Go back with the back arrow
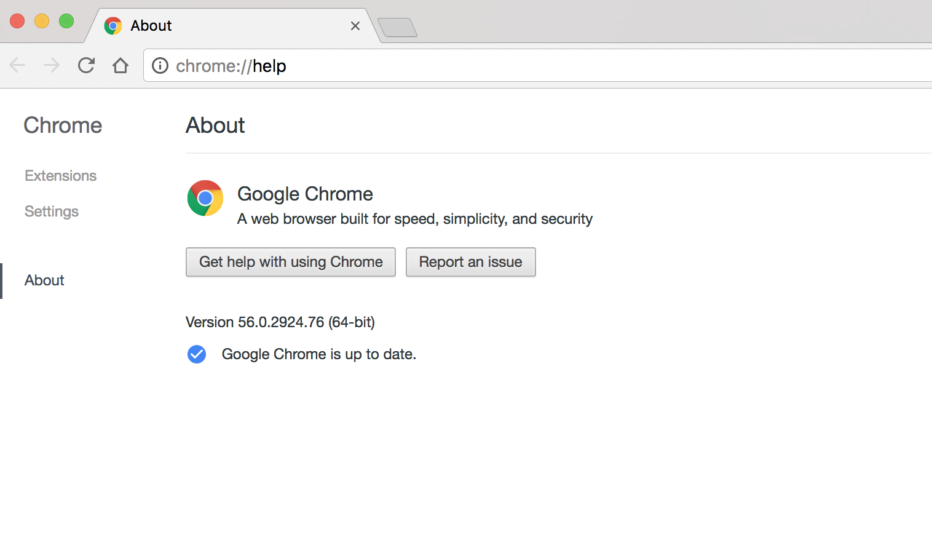Viewport: 932px width, 556px height. tap(17, 65)
